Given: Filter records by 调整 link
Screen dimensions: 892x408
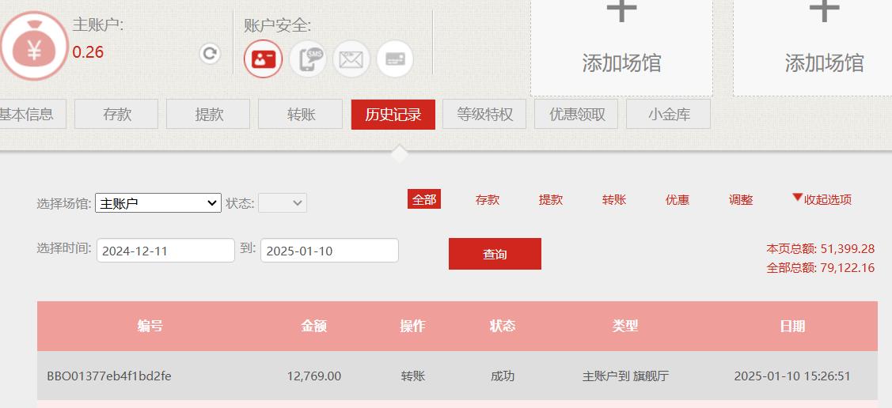Looking at the screenshot, I should [x=741, y=200].
